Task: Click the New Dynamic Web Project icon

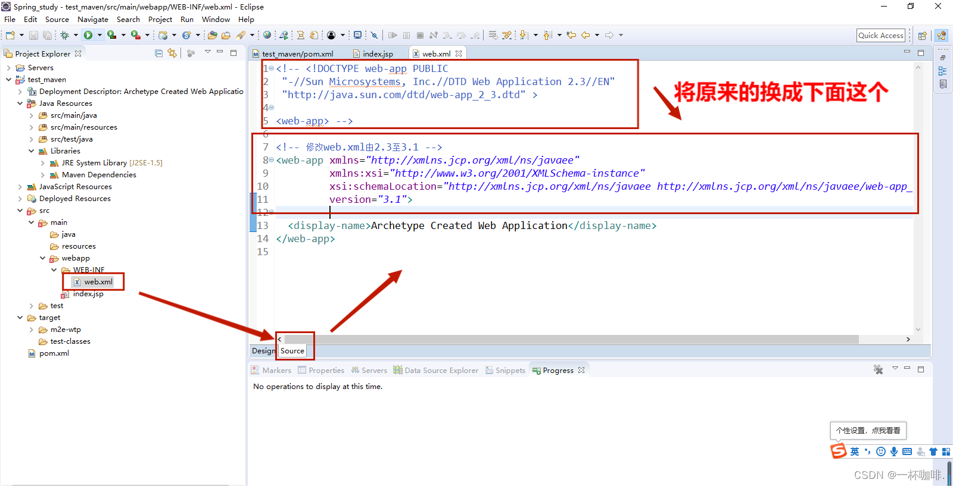Action: (x=163, y=35)
